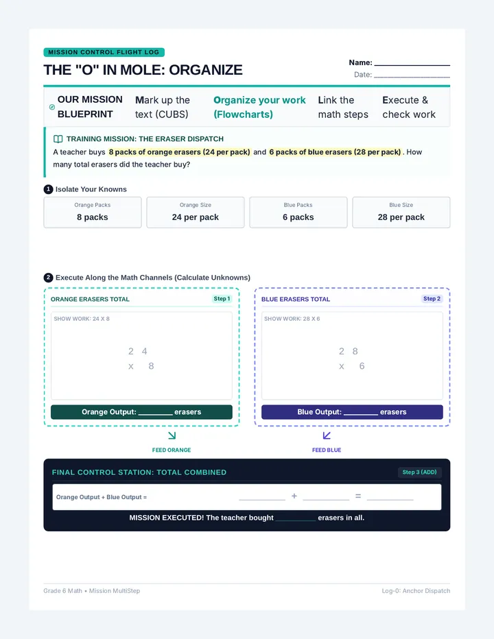Image resolution: width=494 pixels, height=639 pixels.
Task: Click the Date blank line
Action: 412,75
